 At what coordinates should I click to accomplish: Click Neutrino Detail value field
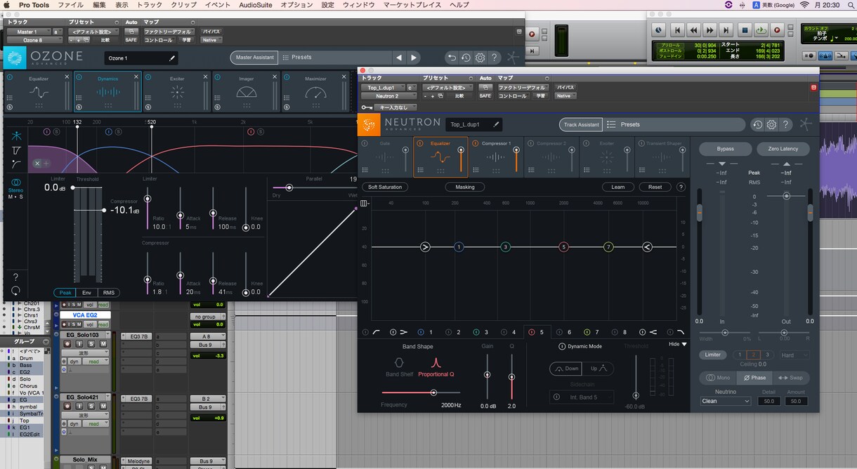pos(768,401)
